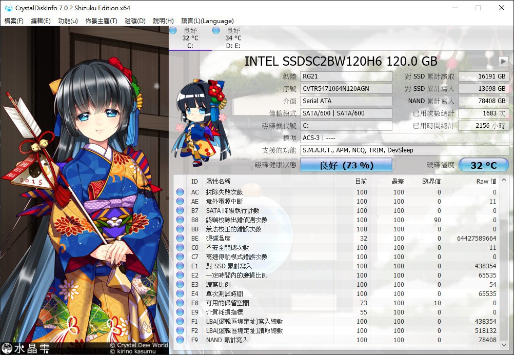This screenshot has height=355, width=514.
Task: Click the supported features field S.M.A.R.T., APM, NCQ
Action: tap(405, 150)
